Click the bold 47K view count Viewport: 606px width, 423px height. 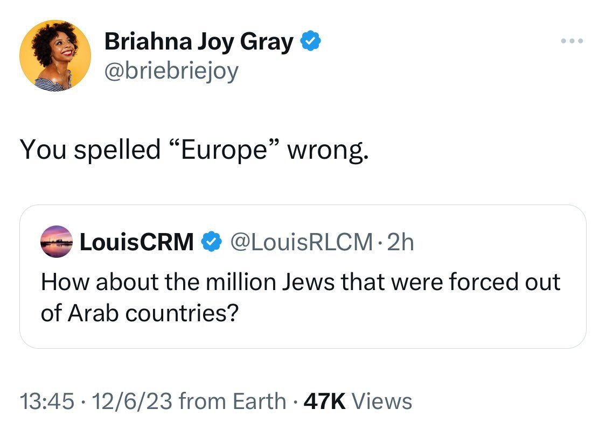[x=325, y=401]
